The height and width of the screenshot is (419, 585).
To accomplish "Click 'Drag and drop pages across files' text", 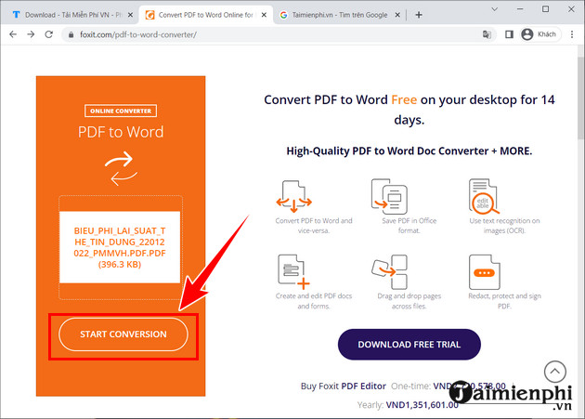I will pos(409,301).
